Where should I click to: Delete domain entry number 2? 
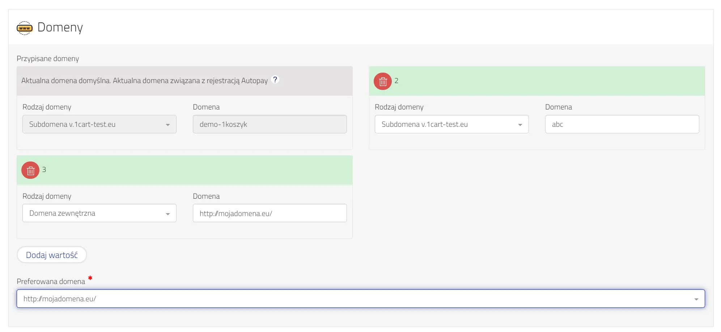(x=383, y=81)
